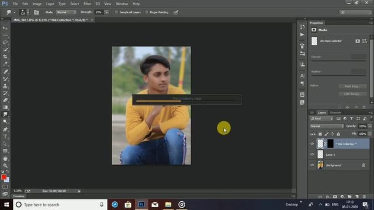Toggle pixel layer filter icon
Screen dimensions: 374x210
tap(338, 118)
